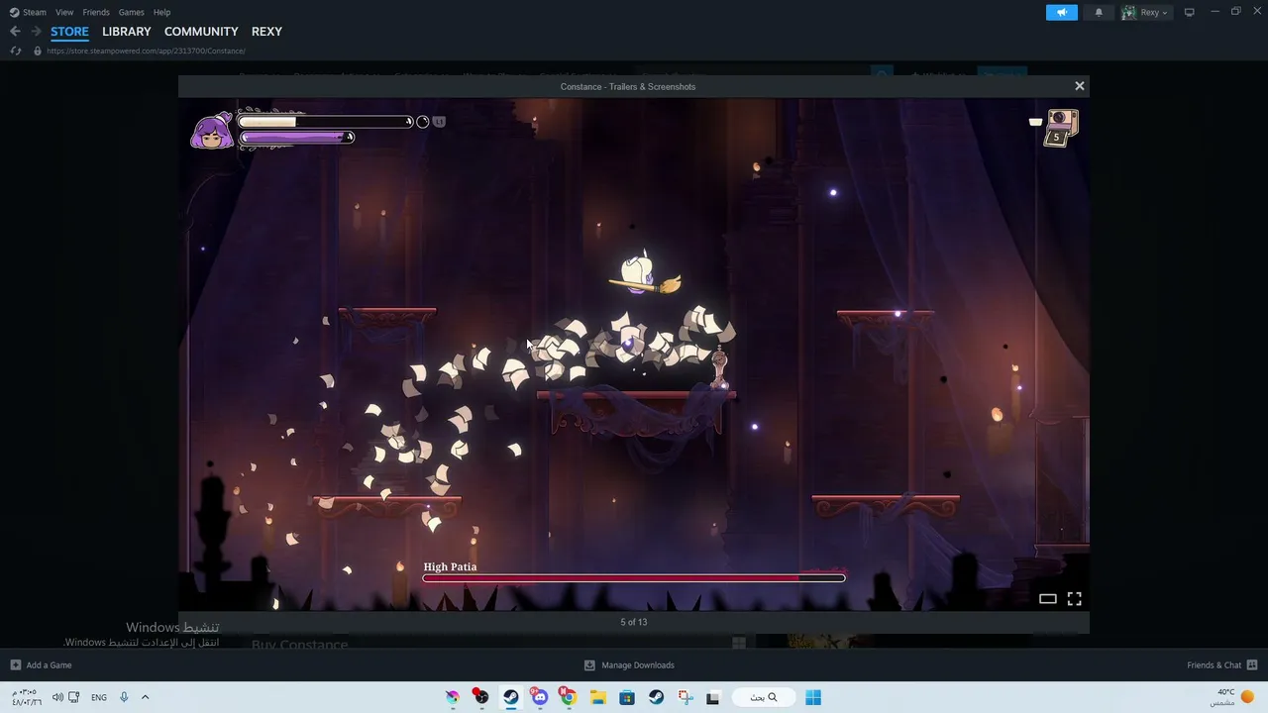Click the viewer title 'Constance - Trailers & Screenshots'
1268x713 pixels.
coord(628,86)
